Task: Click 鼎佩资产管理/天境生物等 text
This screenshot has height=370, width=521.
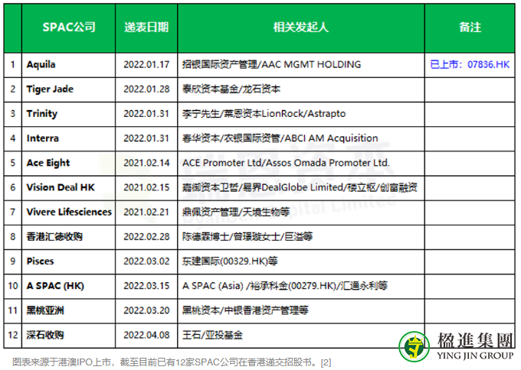Action: (x=236, y=212)
